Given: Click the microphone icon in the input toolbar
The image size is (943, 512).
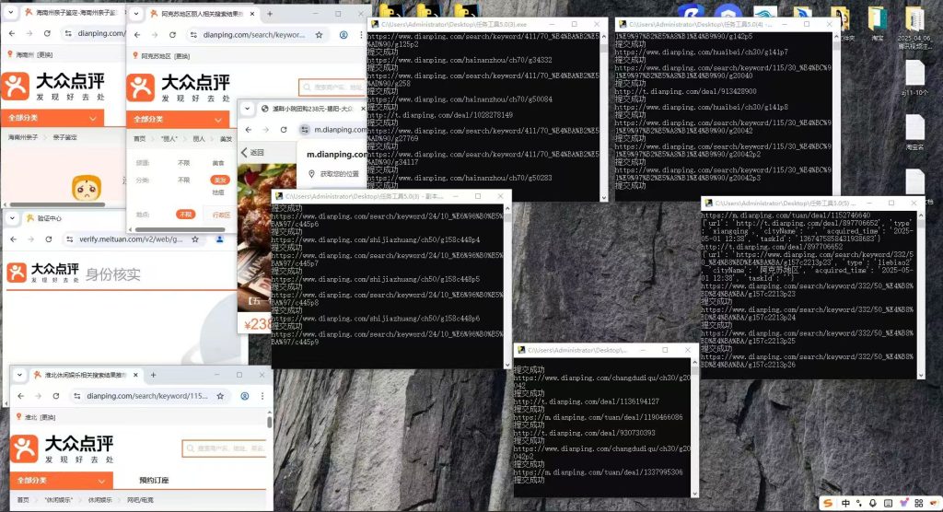Looking at the screenshot, I should [873, 503].
